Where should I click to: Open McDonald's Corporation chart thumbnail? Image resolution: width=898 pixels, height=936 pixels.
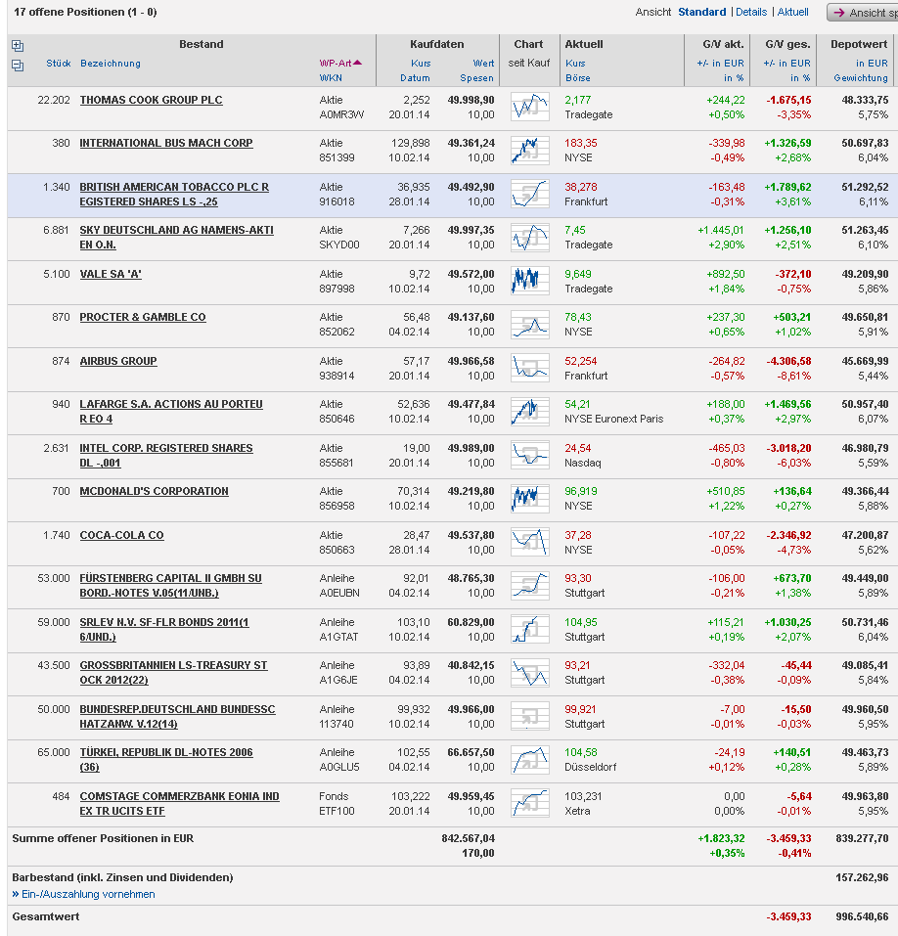(529, 499)
